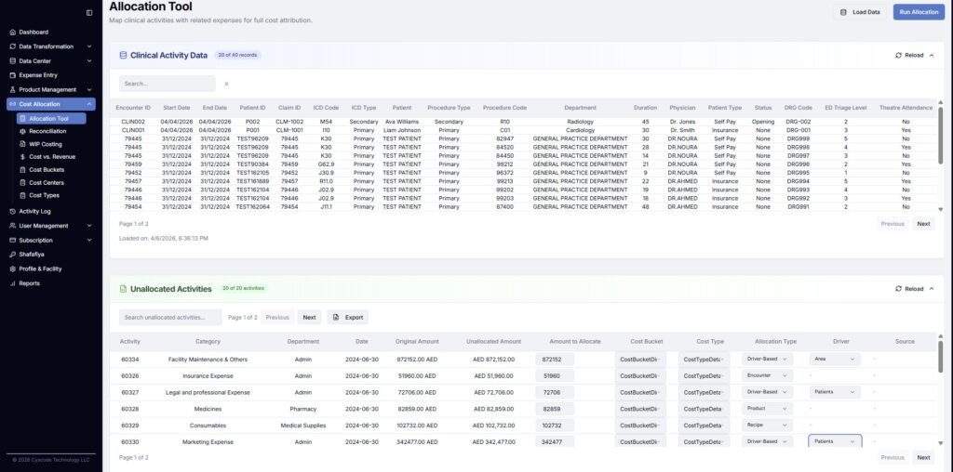Open Cost vs. Revenue
Screen dimensions: 953x472
(51, 157)
